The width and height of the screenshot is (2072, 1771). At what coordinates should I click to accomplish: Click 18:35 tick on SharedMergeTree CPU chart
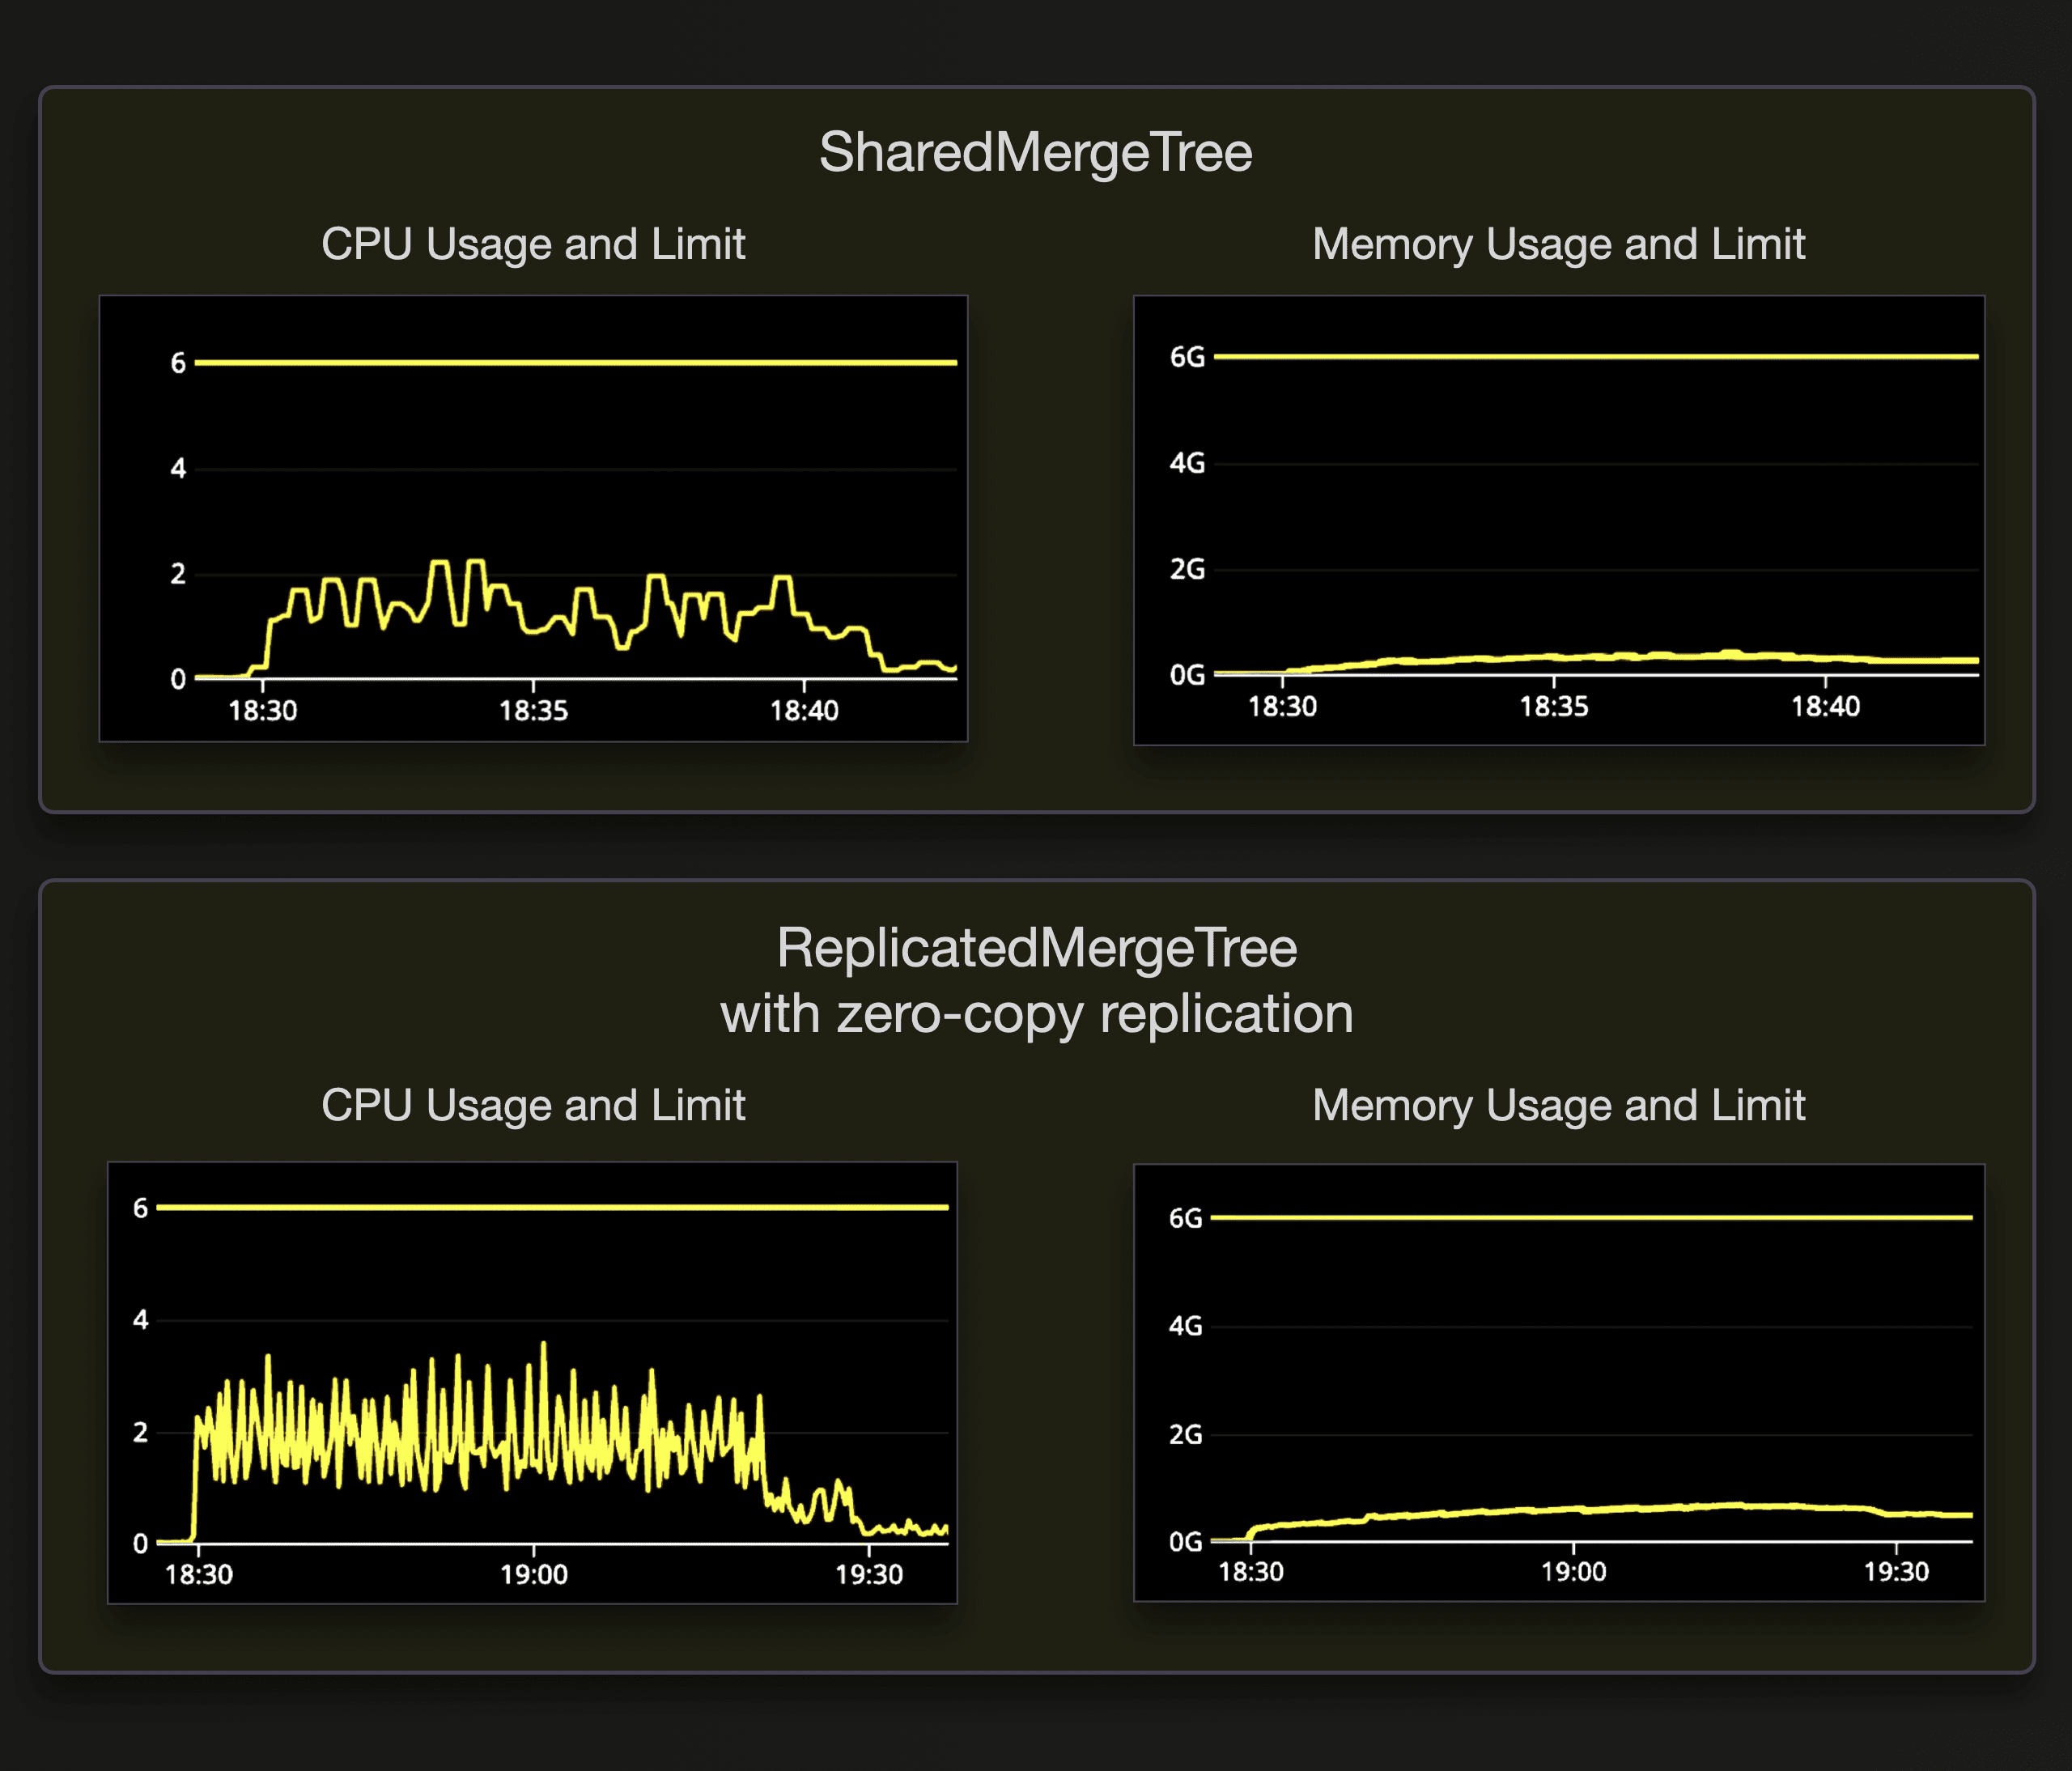533,710
